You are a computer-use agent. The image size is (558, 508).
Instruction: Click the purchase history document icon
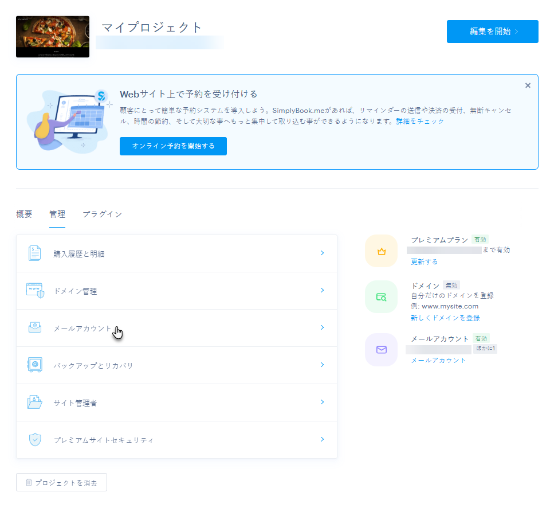[x=34, y=253]
